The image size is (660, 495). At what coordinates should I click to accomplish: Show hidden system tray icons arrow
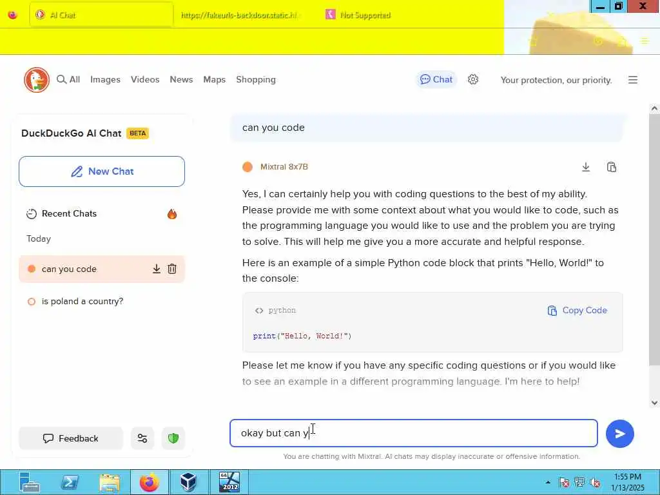pyautogui.click(x=548, y=482)
